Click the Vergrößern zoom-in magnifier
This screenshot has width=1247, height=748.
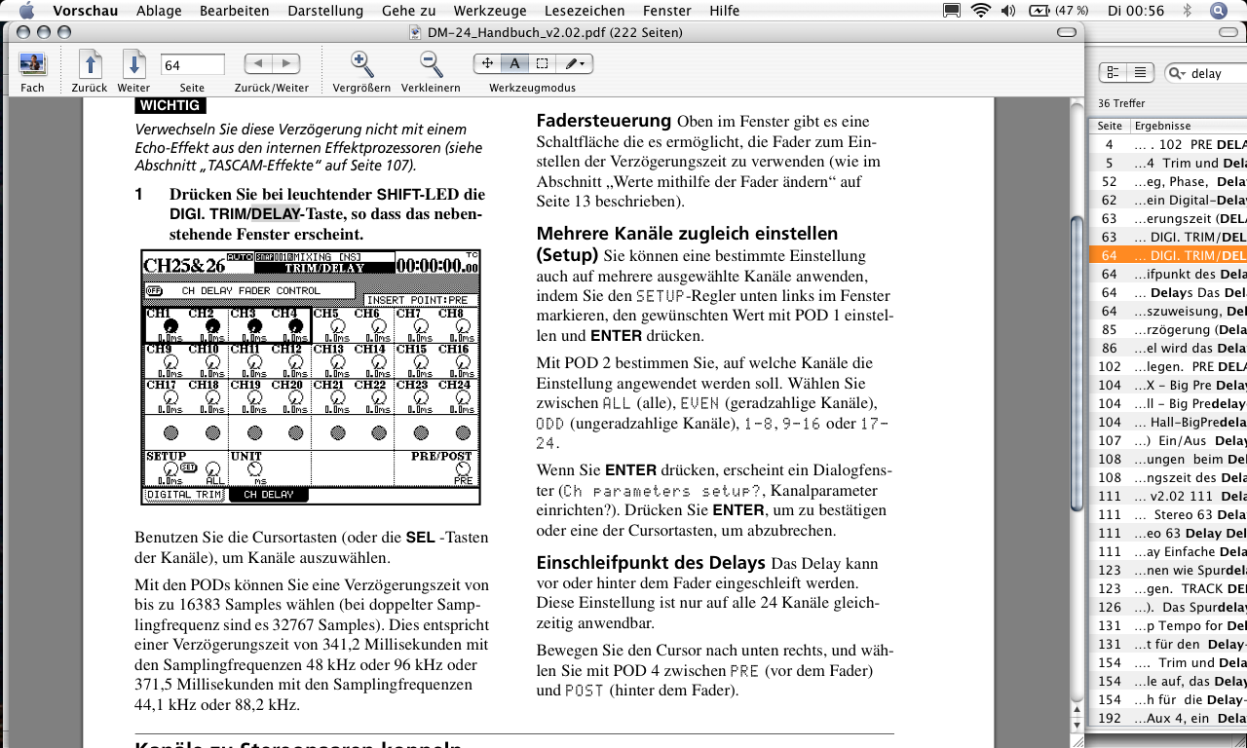click(x=361, y=64)
